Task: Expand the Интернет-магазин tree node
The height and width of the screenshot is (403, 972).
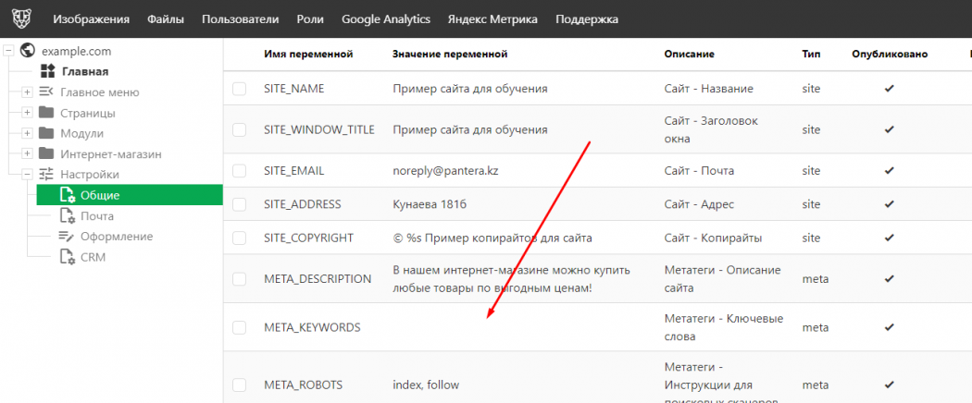Action: (x=28, y=153)
